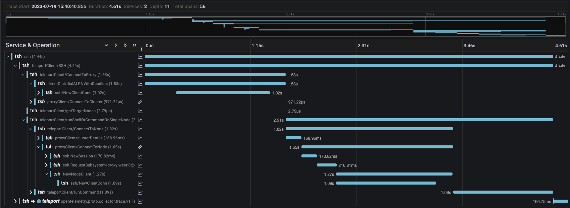
Task: Expand the ssh/NewClientConn (1.02s) span
Action: click(x=39, y=93)
